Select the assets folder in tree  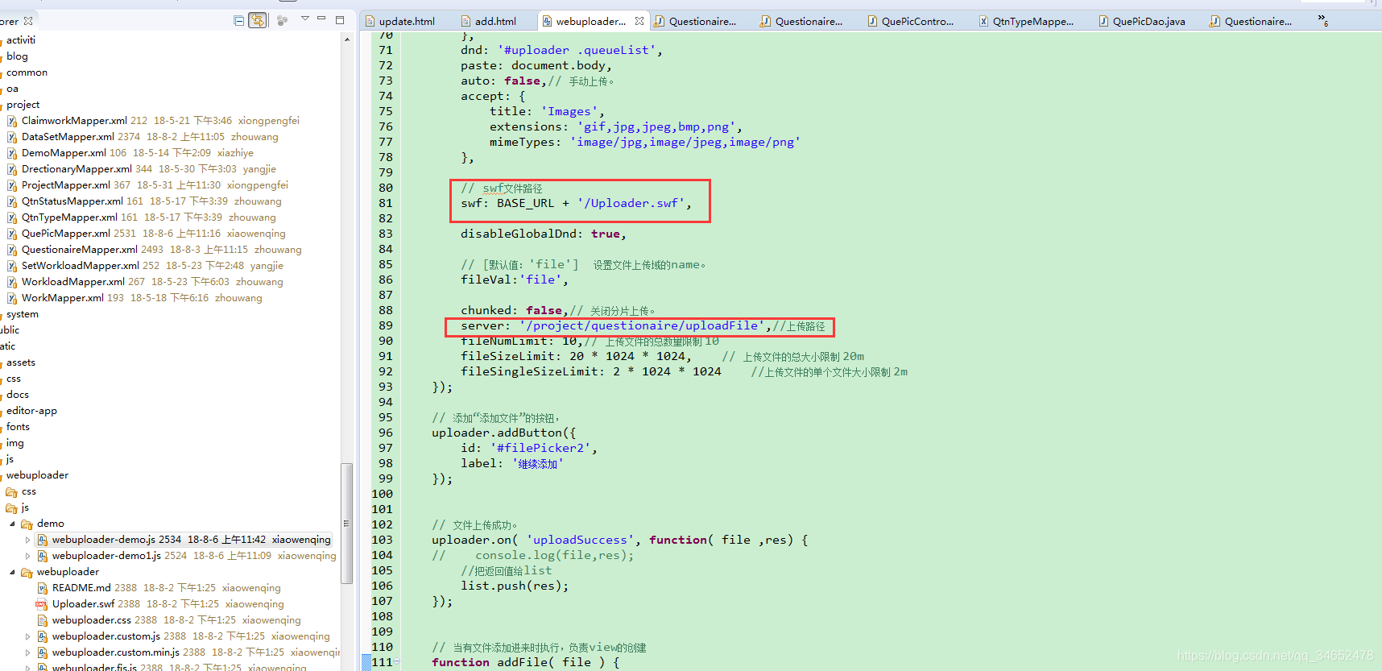(21, 362)
